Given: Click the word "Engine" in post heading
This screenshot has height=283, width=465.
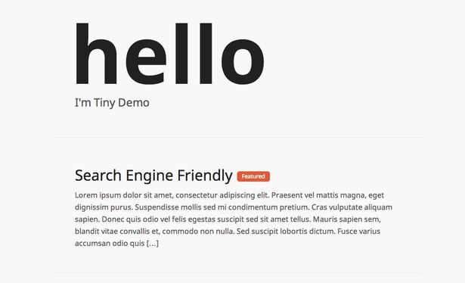Looking at the screenshot, I should 149,176.
